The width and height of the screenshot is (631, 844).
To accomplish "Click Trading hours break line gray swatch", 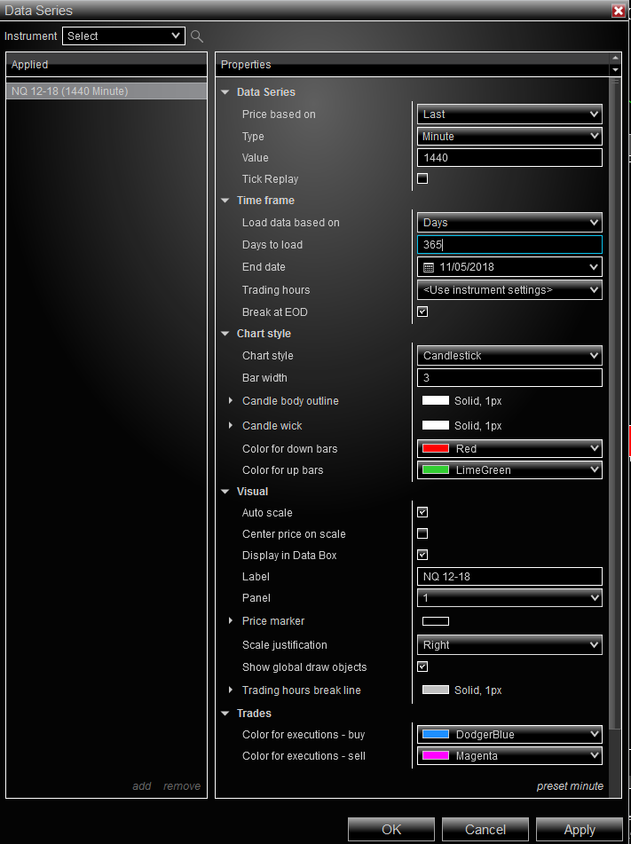I will [x=436, y=690].
